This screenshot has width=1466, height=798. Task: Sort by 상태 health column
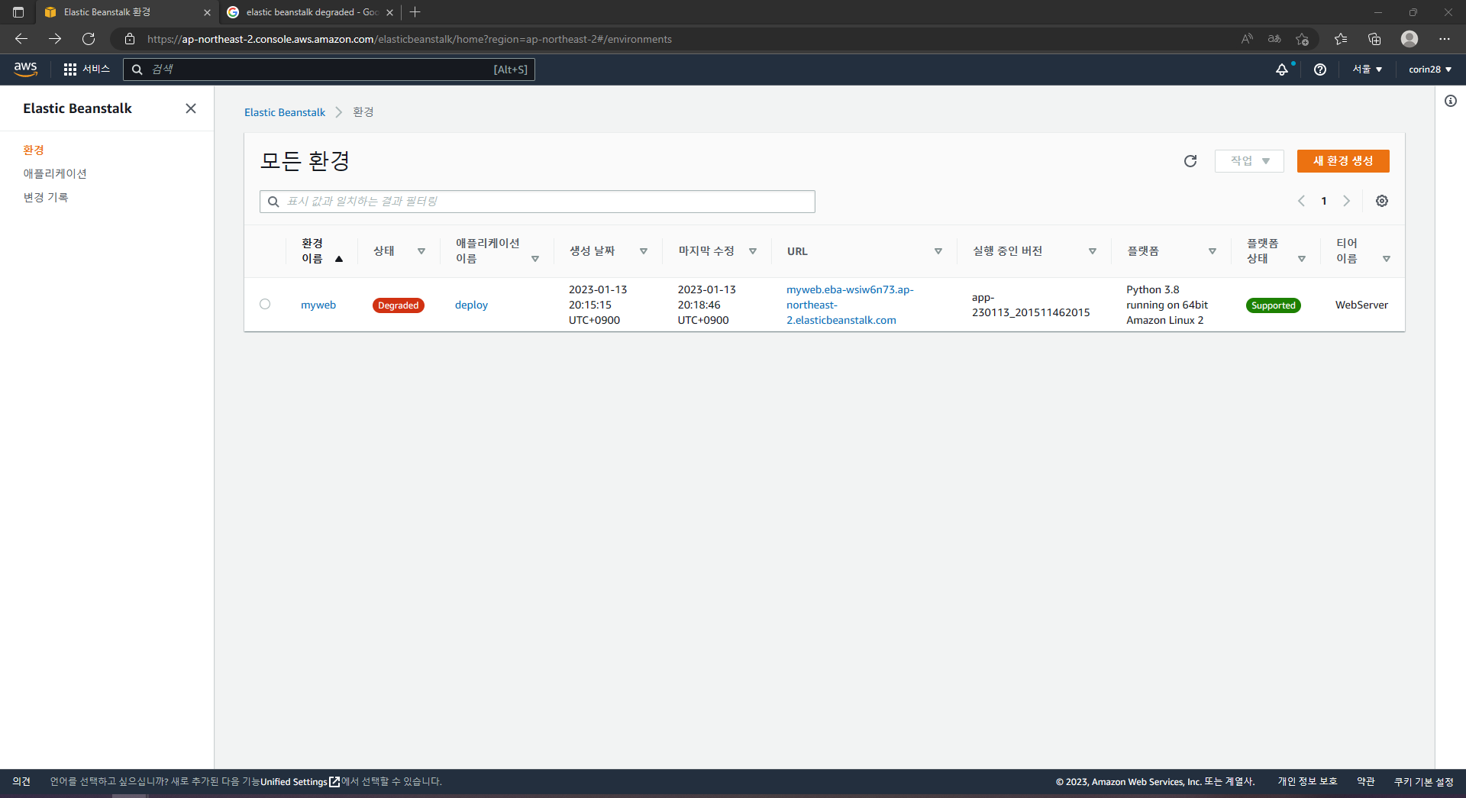(399, 251)
